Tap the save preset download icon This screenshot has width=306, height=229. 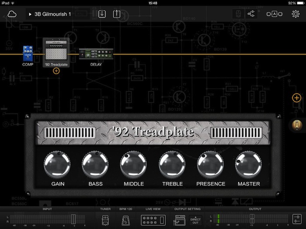pyautogui.click(x=102, y=14)
